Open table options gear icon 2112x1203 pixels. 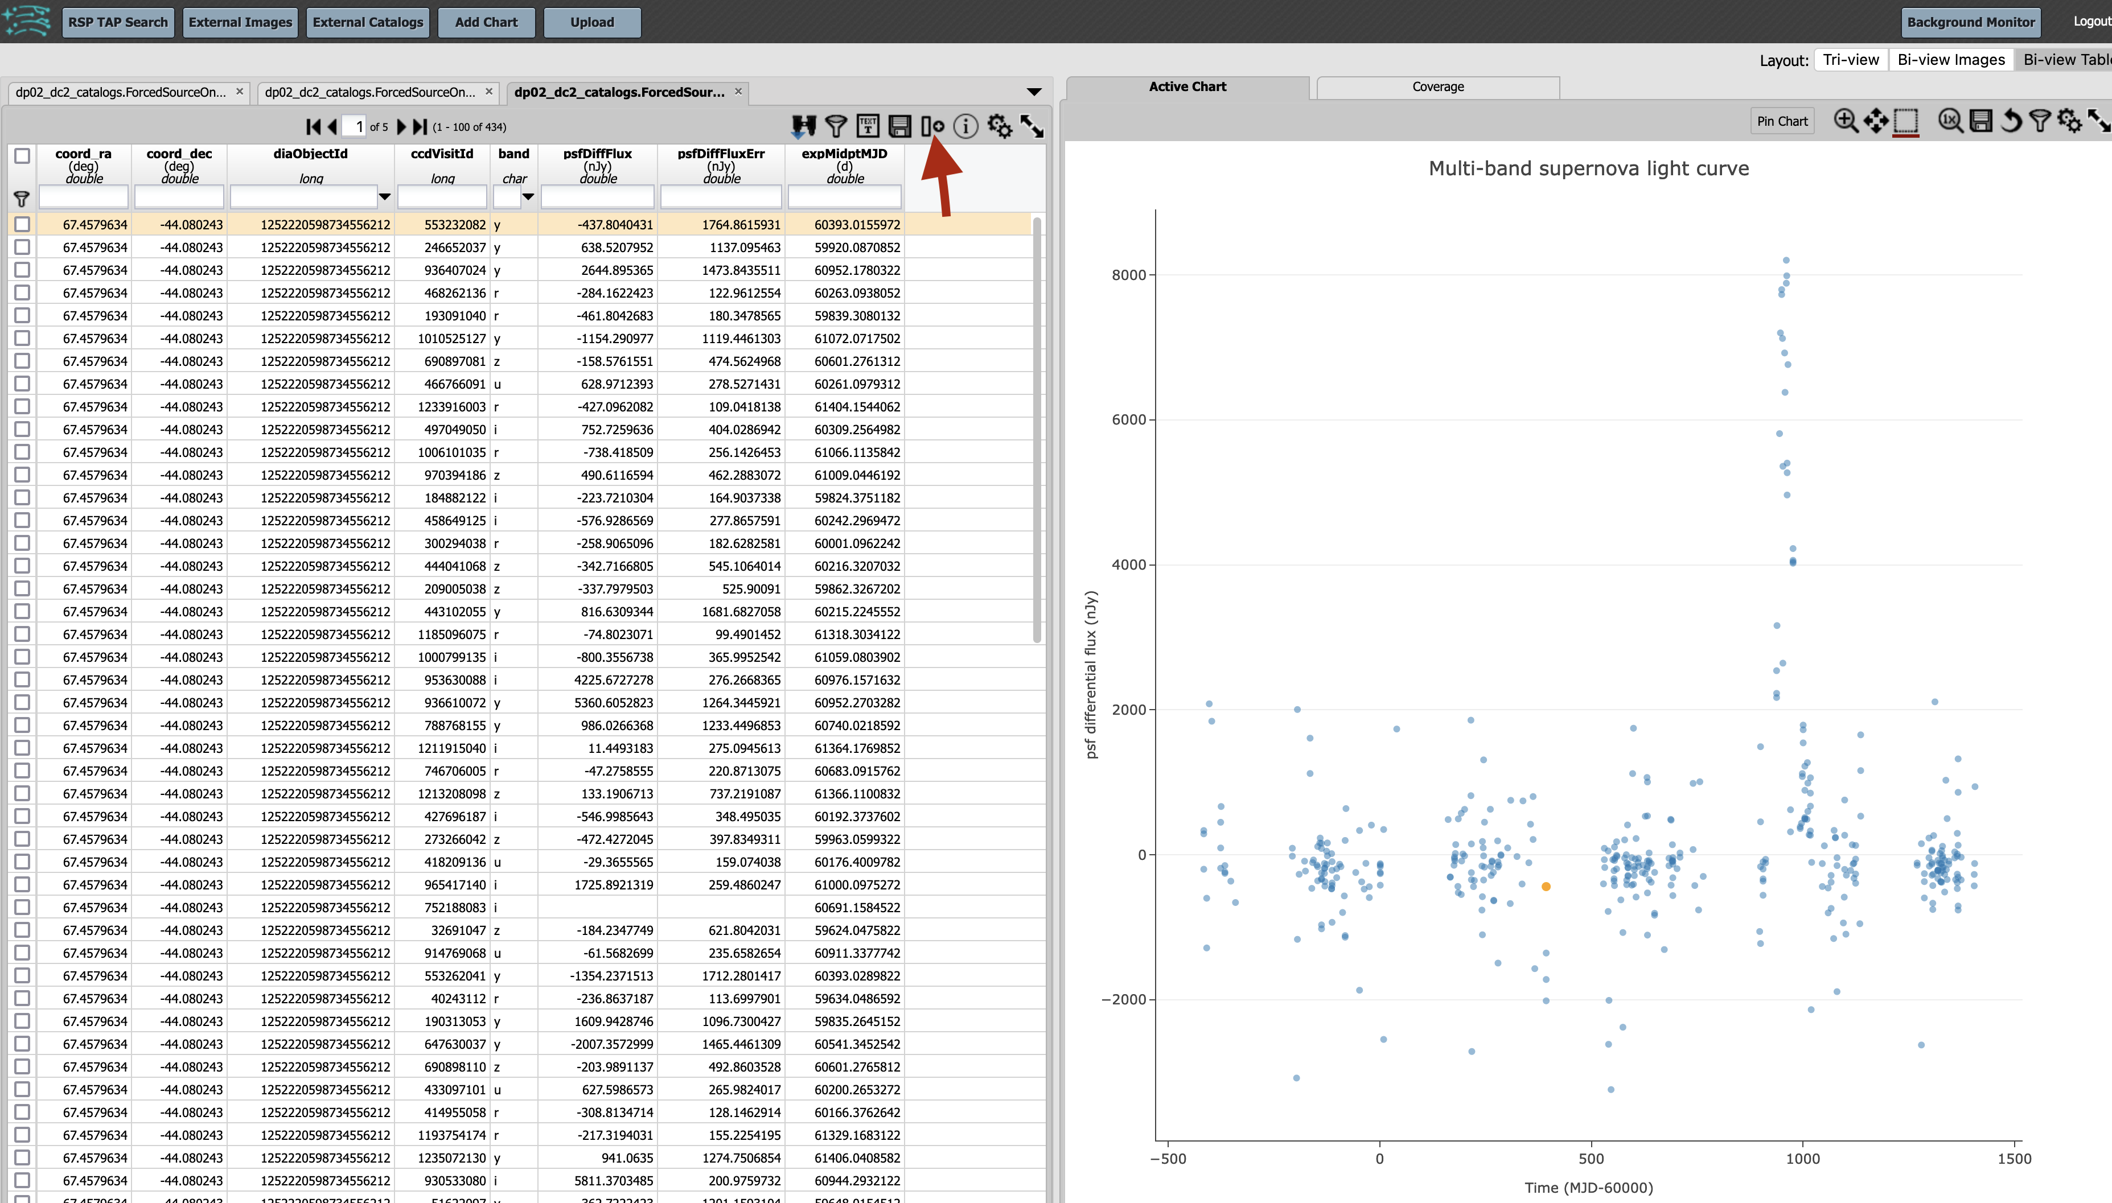tap(999, 126)
